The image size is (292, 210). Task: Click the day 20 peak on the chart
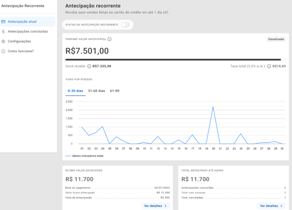tap(213, 107)
